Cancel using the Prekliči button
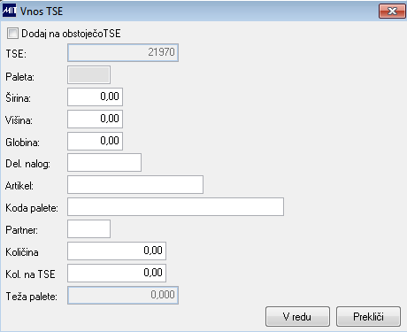The height and width of the screenshot is (332, 407). pyautogui.click(x=368, y=317)
